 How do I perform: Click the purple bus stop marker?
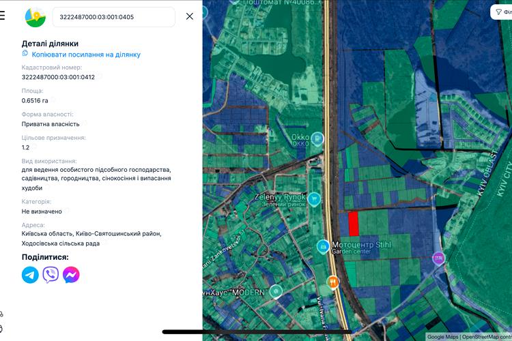(x=438, y=258)
